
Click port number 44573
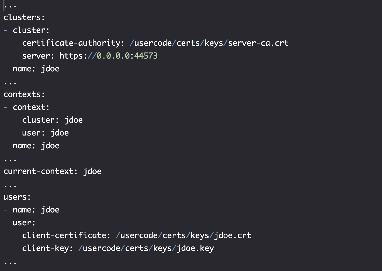pos(146,56)
